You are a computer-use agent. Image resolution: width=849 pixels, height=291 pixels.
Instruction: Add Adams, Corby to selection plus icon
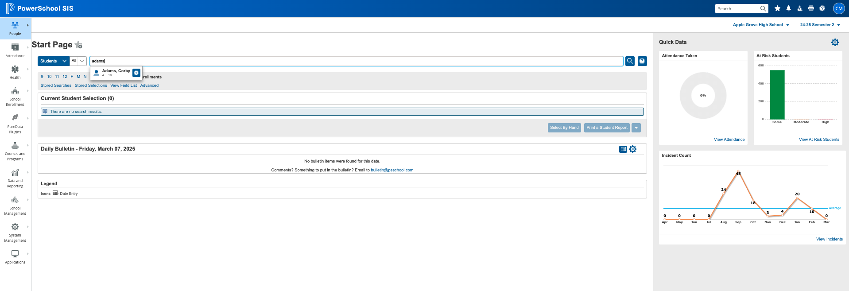click(136, 73)
